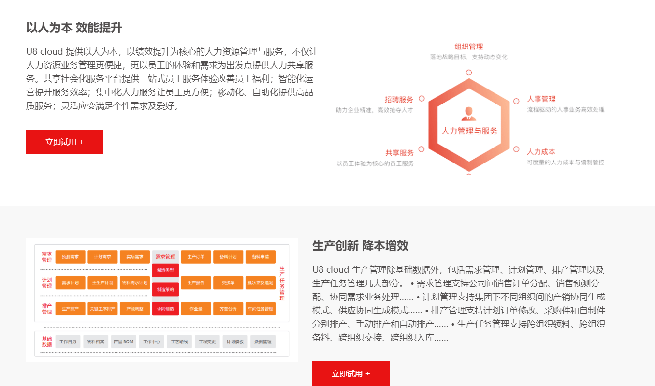Image resolution: width=655 pixels, height=386 pixels.
Task: Click the 作业量 orange block
Action: (x=196, y=309)
